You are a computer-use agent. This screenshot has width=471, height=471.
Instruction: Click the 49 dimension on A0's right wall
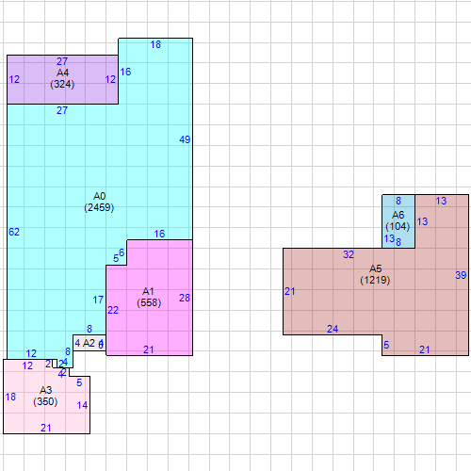185,139
